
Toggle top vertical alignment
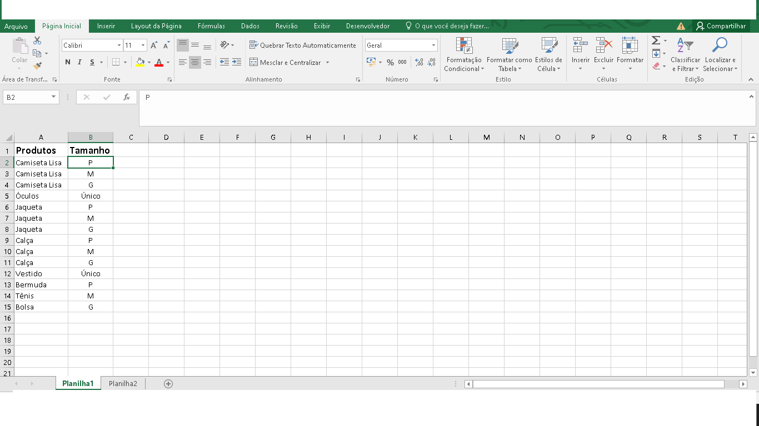pyautogui.click(x=183, y=45)
